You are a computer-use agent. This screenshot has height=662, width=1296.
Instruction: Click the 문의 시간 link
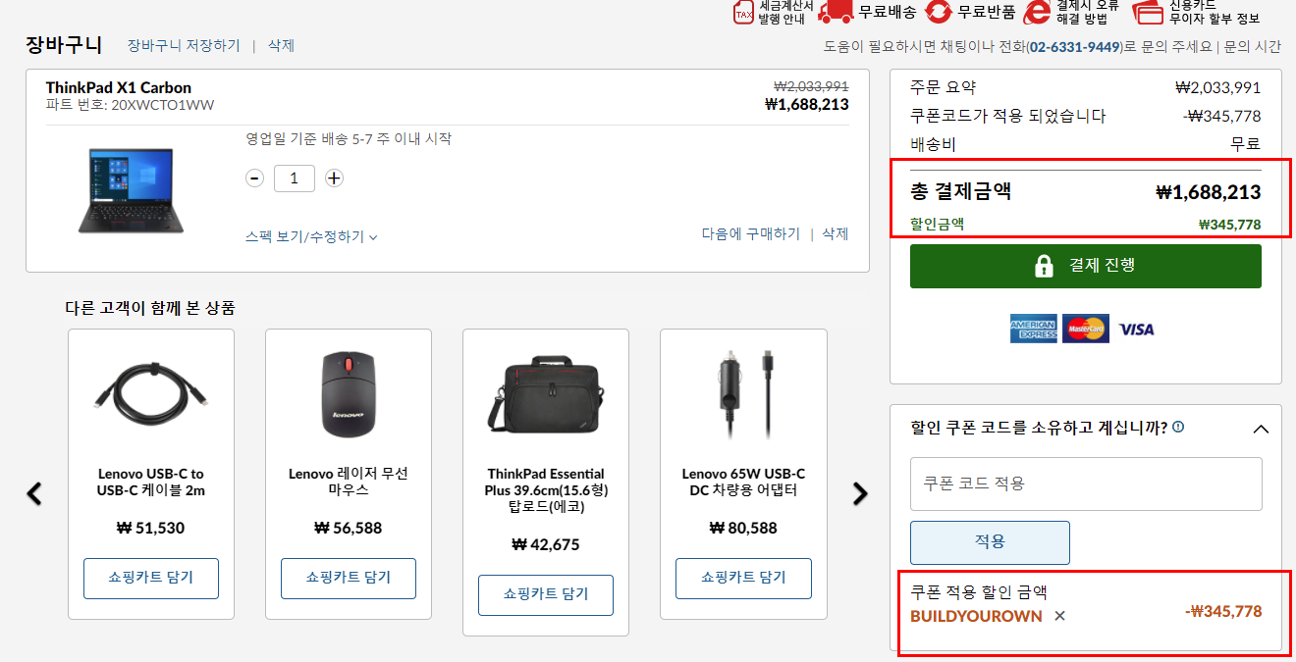click(1251, 46)
